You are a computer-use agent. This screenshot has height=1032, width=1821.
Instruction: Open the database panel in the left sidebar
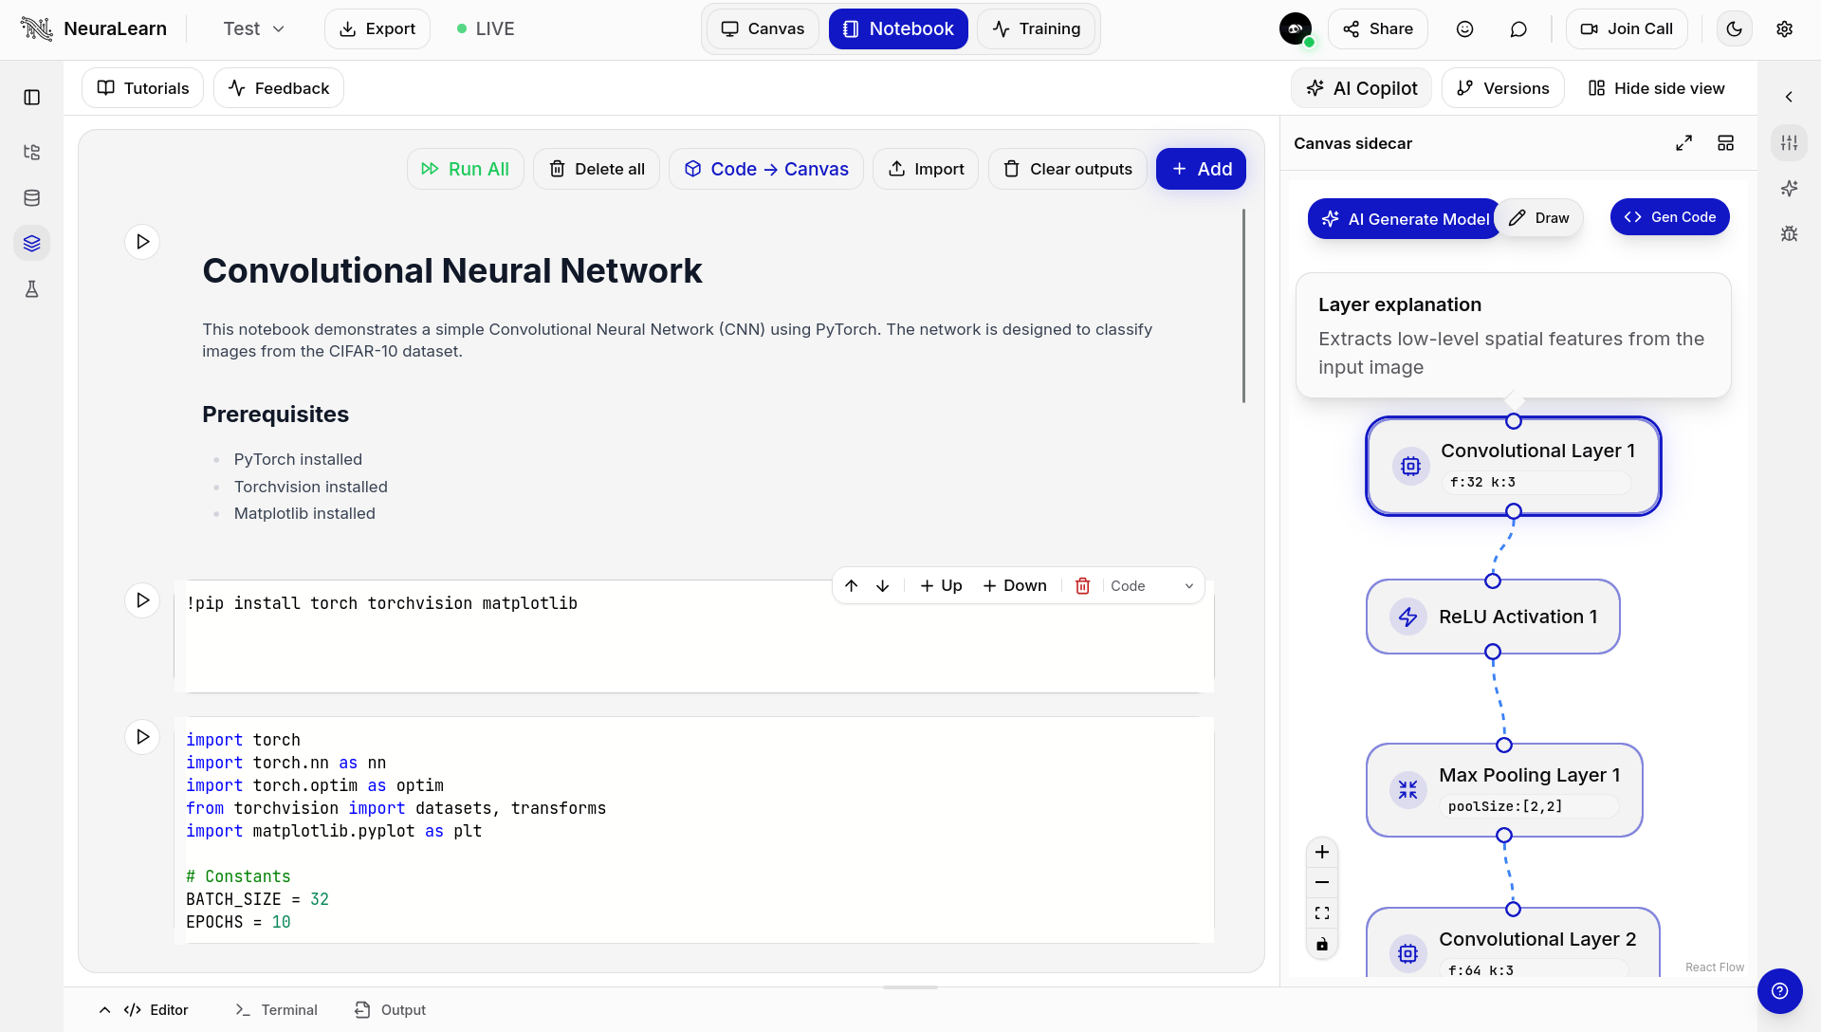pyautogui.click(x=32, y=197)
